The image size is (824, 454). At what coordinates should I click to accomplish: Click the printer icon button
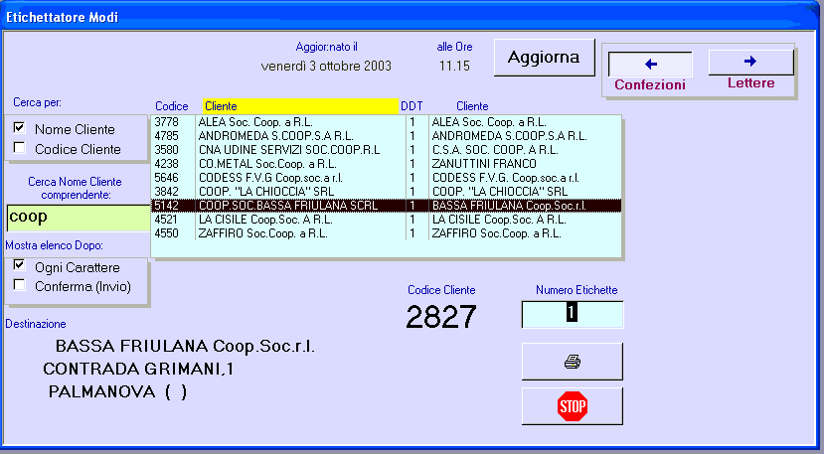click(573, 362)
